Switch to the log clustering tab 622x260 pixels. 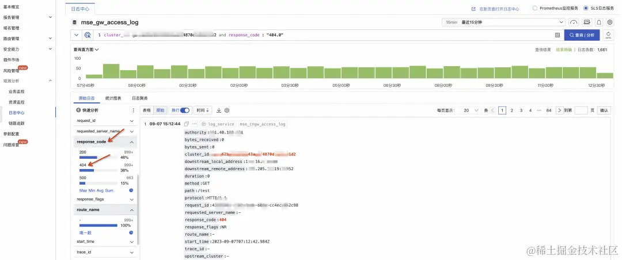tap(139, 98)
